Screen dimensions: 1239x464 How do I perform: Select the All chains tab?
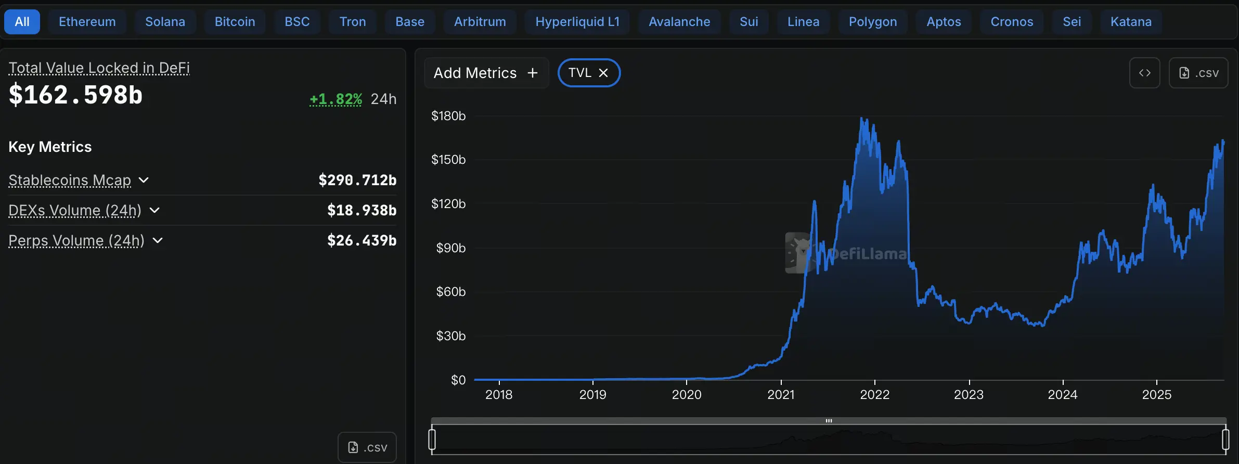(22, 22)
